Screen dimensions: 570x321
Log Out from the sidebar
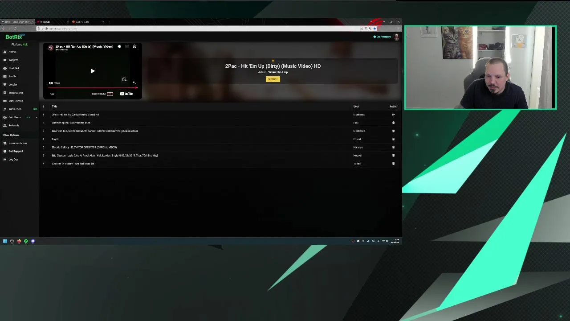pos(13,159)
